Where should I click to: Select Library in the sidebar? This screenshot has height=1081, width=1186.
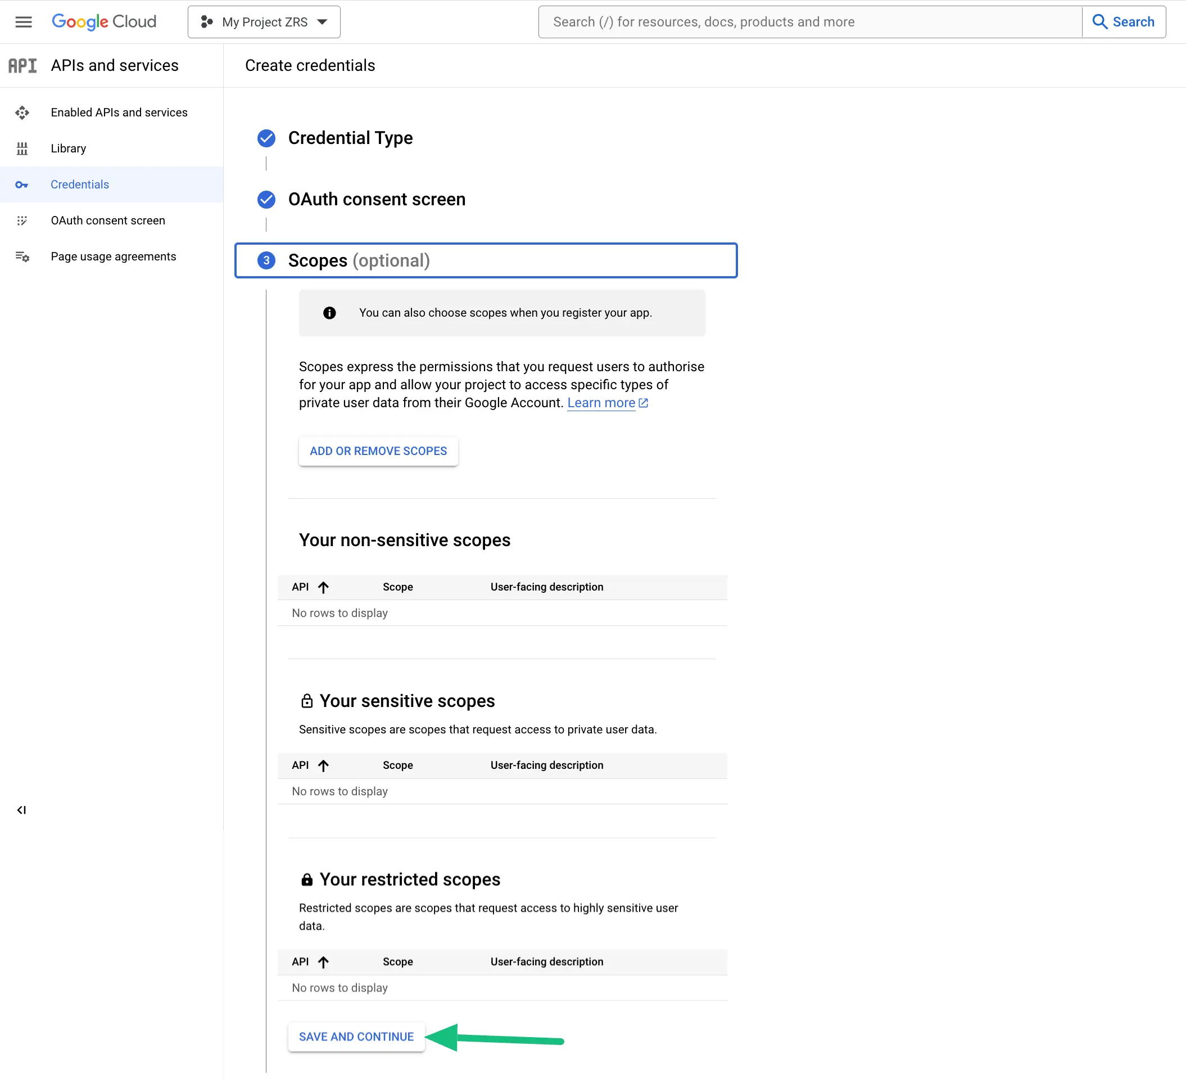pos(68,148)
